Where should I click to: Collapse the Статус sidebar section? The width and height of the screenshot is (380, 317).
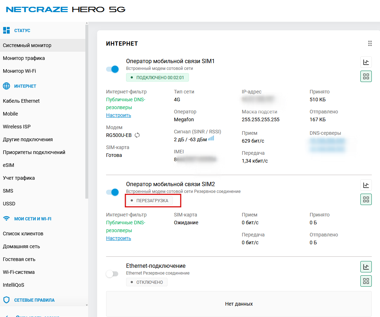click(22, 31)
